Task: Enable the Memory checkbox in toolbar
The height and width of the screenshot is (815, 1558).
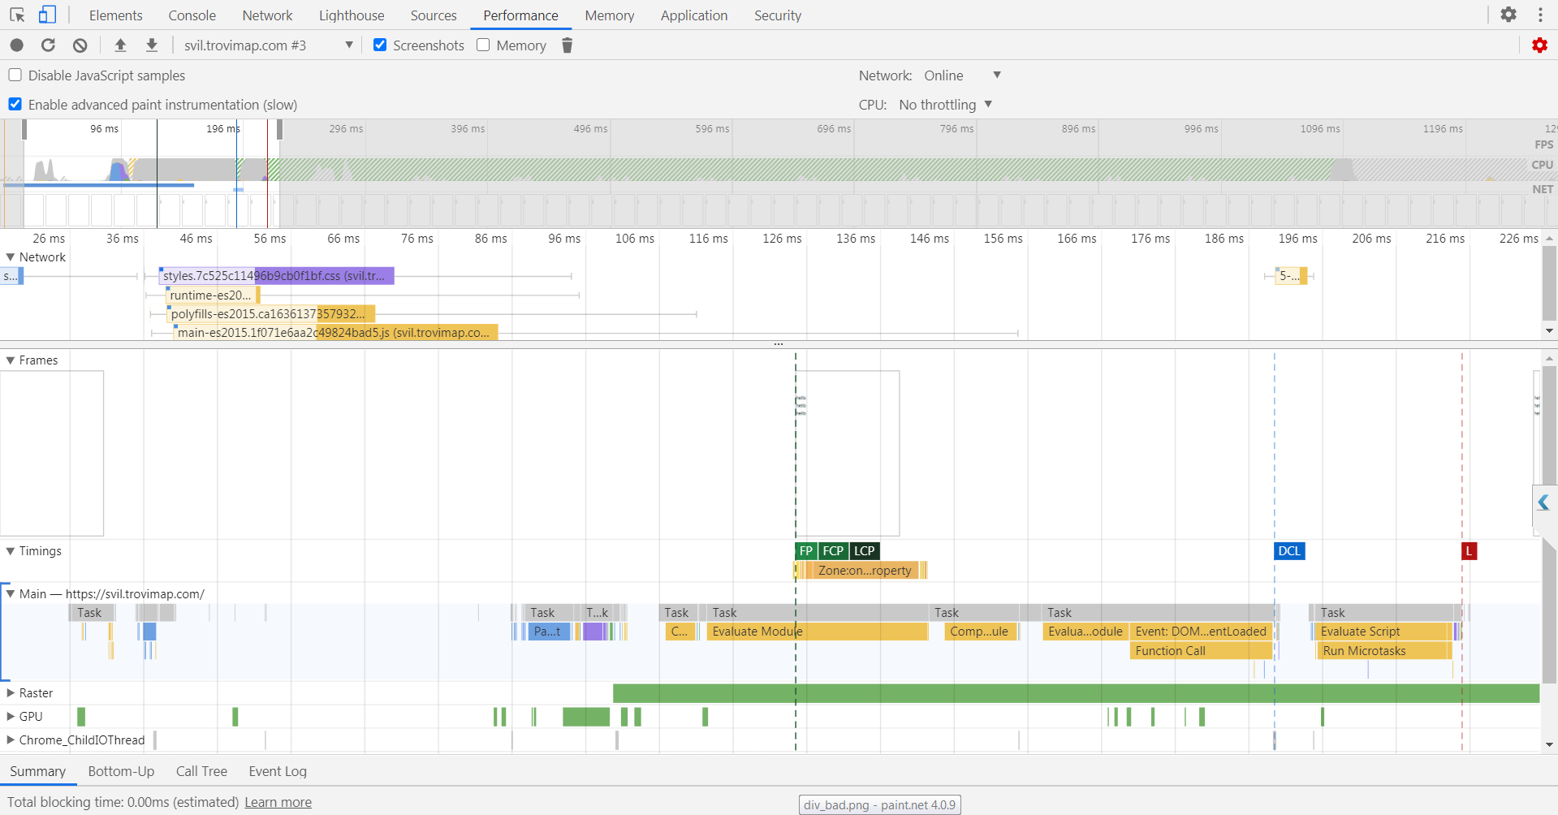Action: (x=484, y=45)
